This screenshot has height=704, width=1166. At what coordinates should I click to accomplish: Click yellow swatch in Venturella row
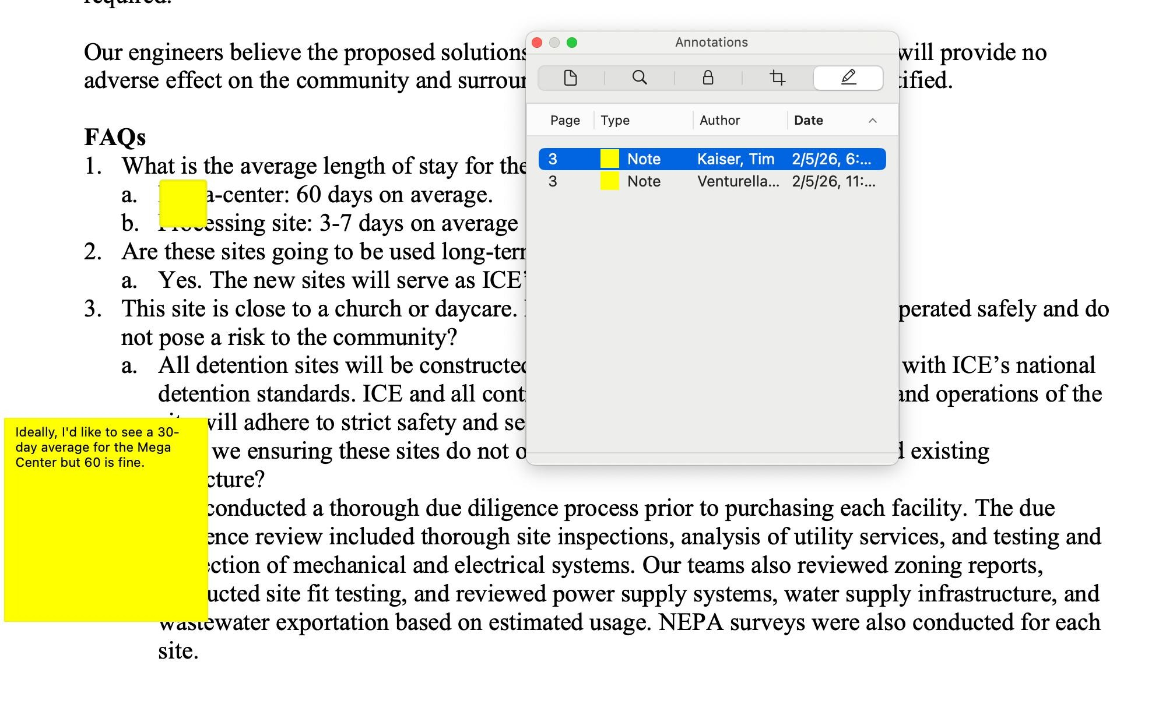(x=609, y=181)
